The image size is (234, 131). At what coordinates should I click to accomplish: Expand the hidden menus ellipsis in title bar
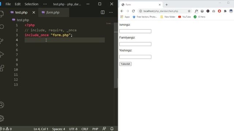tap(45, 4)
